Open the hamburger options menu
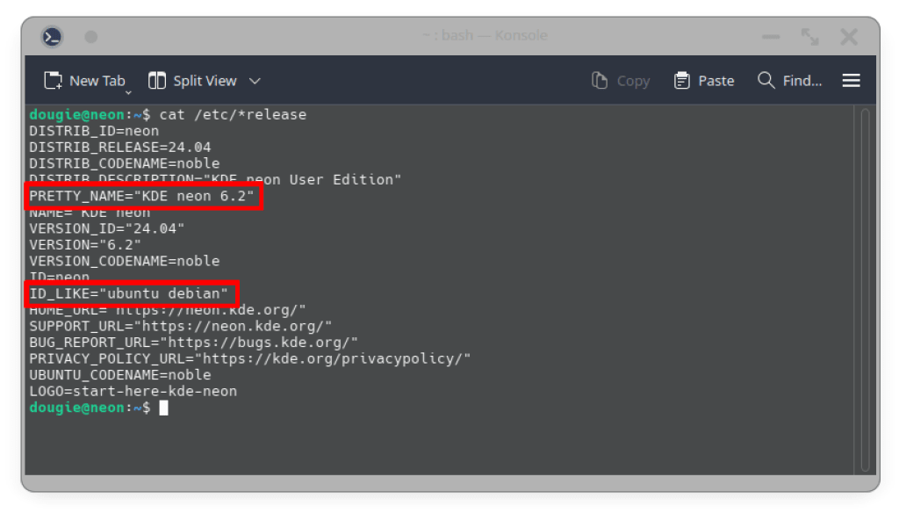 [851, 80]
